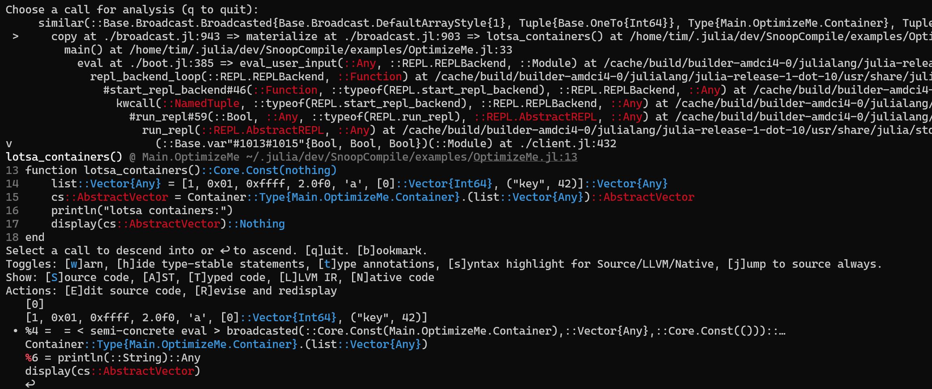932x389 pixels.
Task: Toggle [s]yntax highlight for Source/LLVM/Native
Action: point(581,264)
